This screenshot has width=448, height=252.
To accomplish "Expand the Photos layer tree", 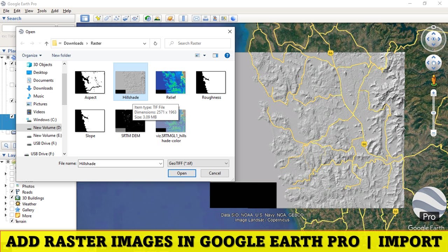I will pos(6,186).
